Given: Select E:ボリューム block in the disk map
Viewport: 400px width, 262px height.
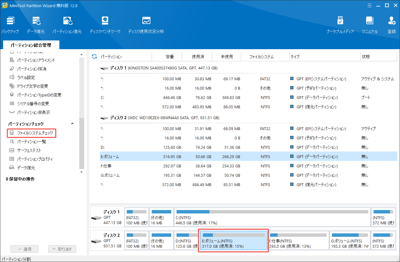Looking at the screenshot, I should click(x=233, y=240).
